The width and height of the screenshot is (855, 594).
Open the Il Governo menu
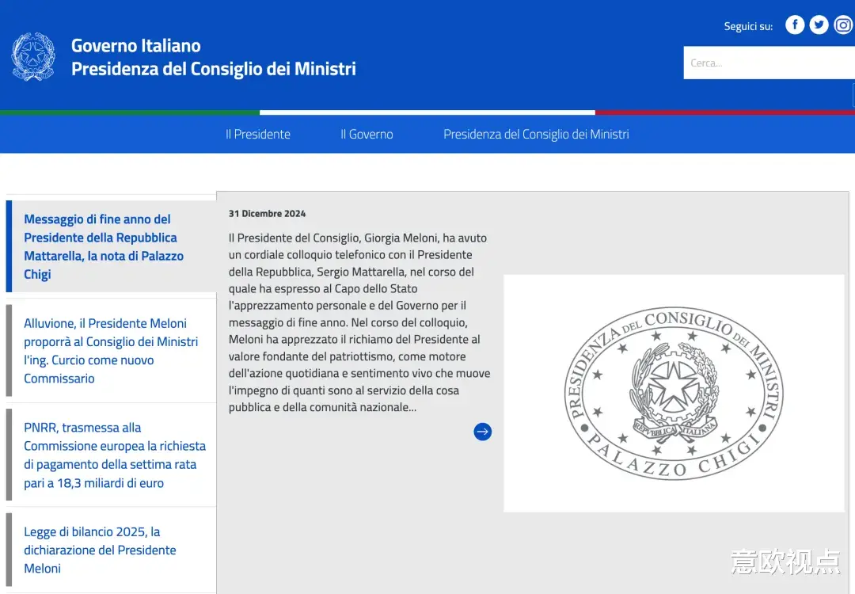click(x=367, y=134)
